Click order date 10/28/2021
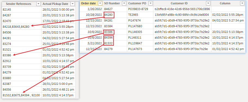This screenshot has width=248, height=102. [x=91, y=15]
